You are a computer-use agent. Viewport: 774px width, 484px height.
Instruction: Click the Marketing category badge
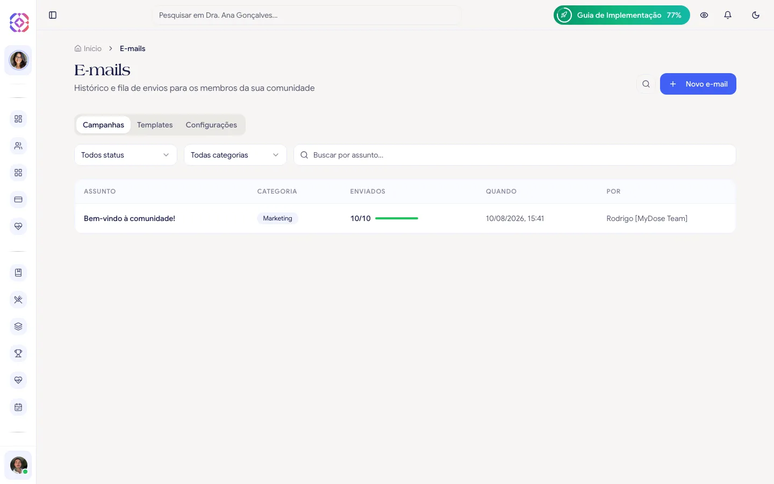(x=277, y=218)
